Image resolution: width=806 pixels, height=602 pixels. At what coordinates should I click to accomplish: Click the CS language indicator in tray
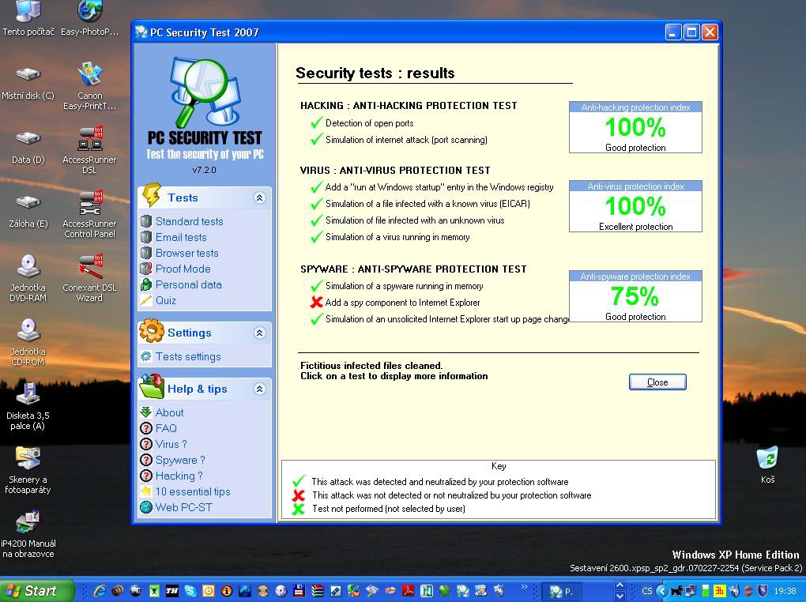click(646, 591)
